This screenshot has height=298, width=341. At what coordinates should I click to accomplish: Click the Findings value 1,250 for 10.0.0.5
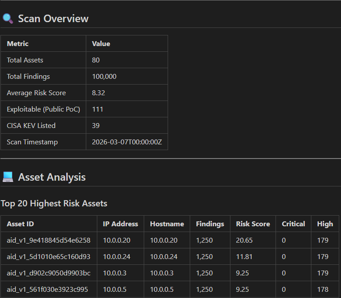204,289
